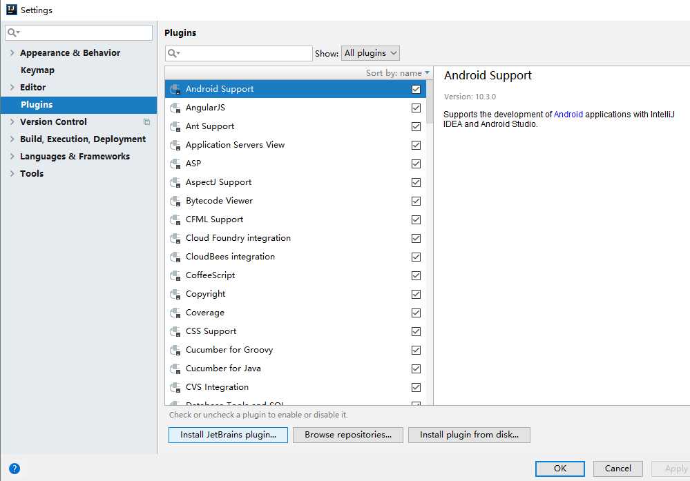Screen dimensions: 690x481
Task: Click the project-level icon beside Version Control
Action: coord(146,121)
